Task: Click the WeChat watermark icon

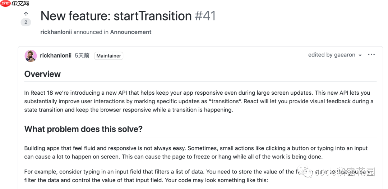Action: pyautogui.click(x=308, y=172)
